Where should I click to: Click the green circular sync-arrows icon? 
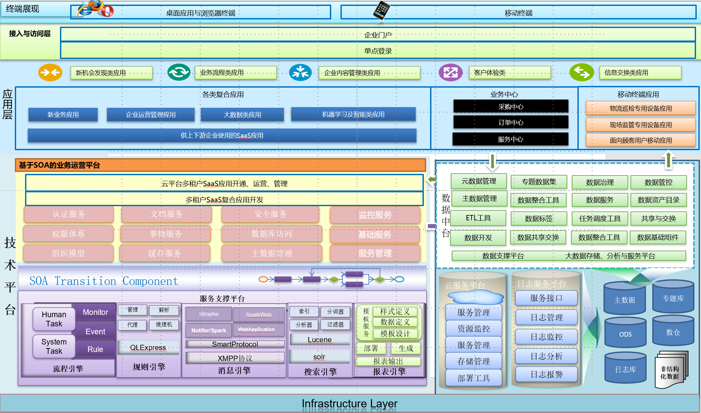pyautogui.click(x=179, y=72)
